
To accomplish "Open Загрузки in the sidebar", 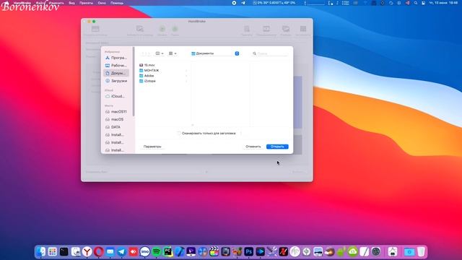I will coord(116,81).
